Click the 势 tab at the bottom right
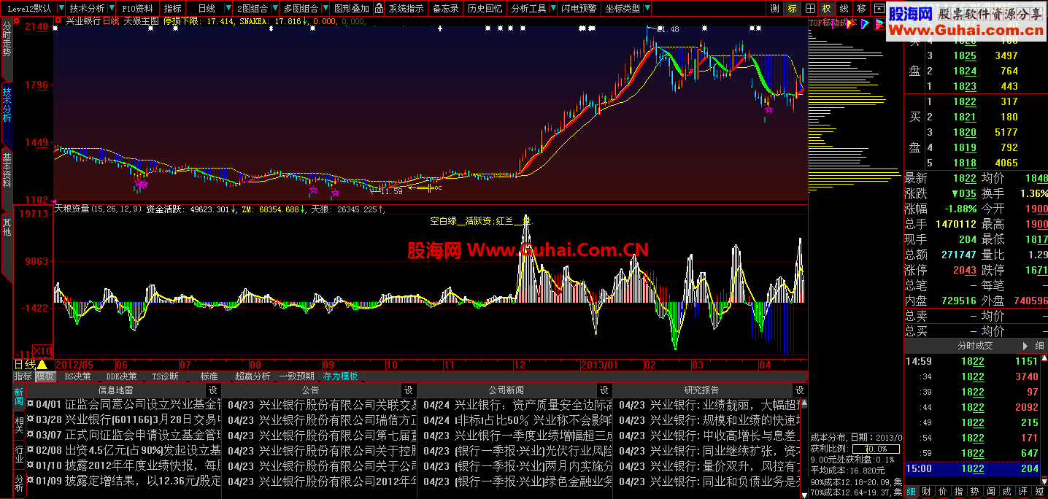The width and height of the screenshot is (1048, 499). [x=974, y=492]
